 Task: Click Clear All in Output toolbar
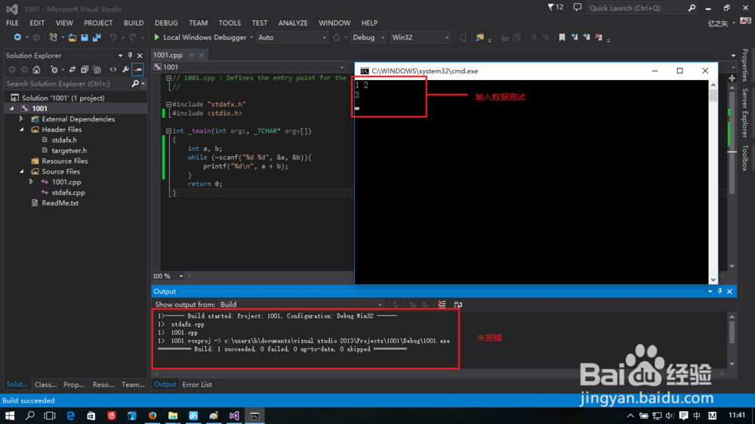coord(442,304)
